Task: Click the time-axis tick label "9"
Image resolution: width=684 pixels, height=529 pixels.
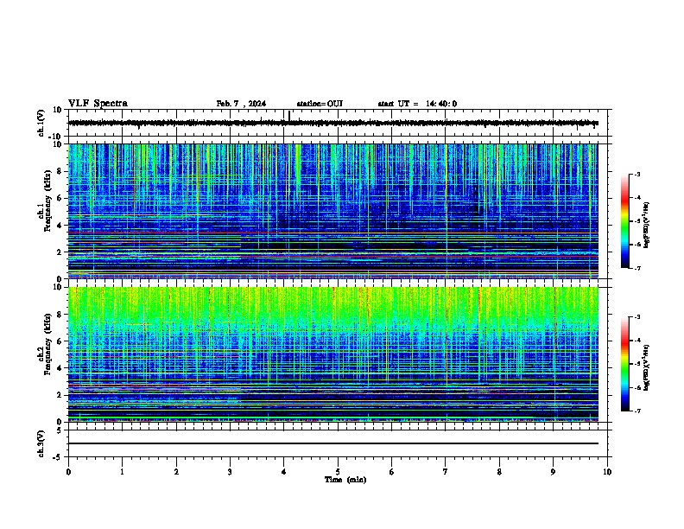Action: click(553, 472)
